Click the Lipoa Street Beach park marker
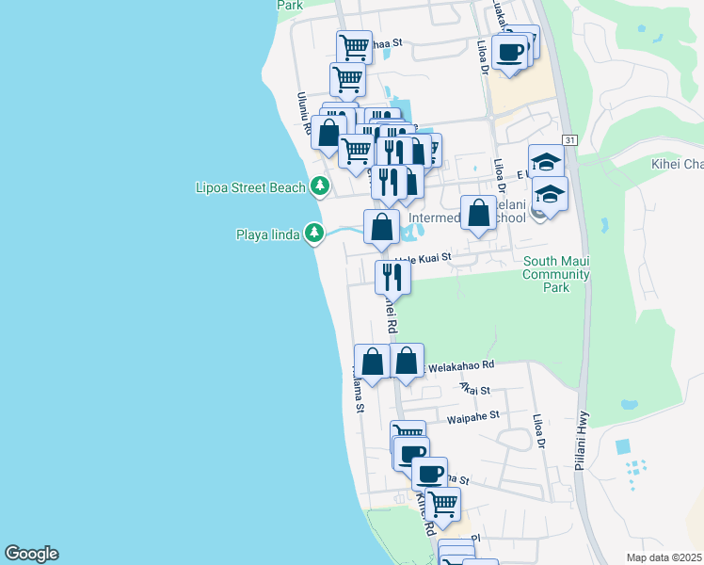 [x=320, y=186]
